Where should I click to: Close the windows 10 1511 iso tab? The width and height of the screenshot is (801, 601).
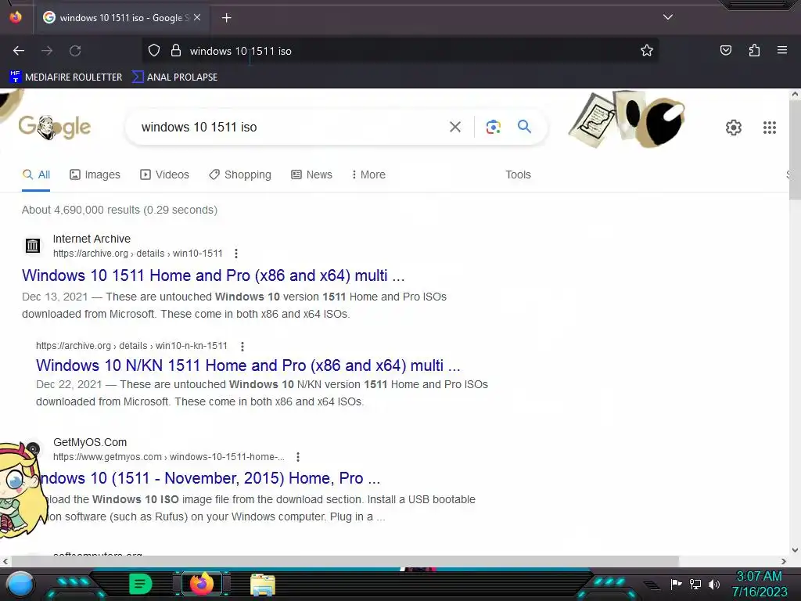197,17
